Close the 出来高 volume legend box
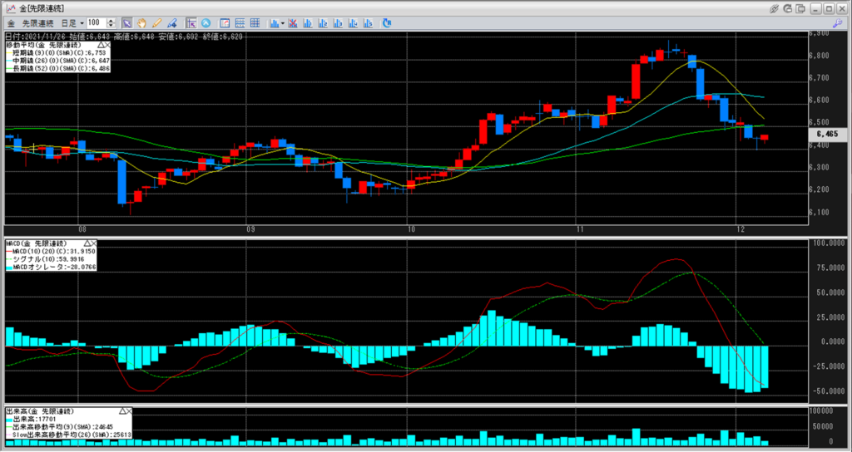Screen dimensions: 852x452 (130, 411)
